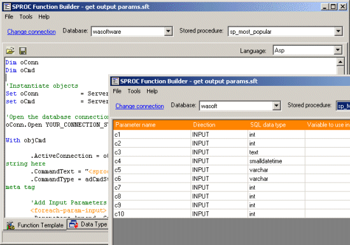350x245 pixels.
Task: Click the SQL data type column header
Action: 277,125
